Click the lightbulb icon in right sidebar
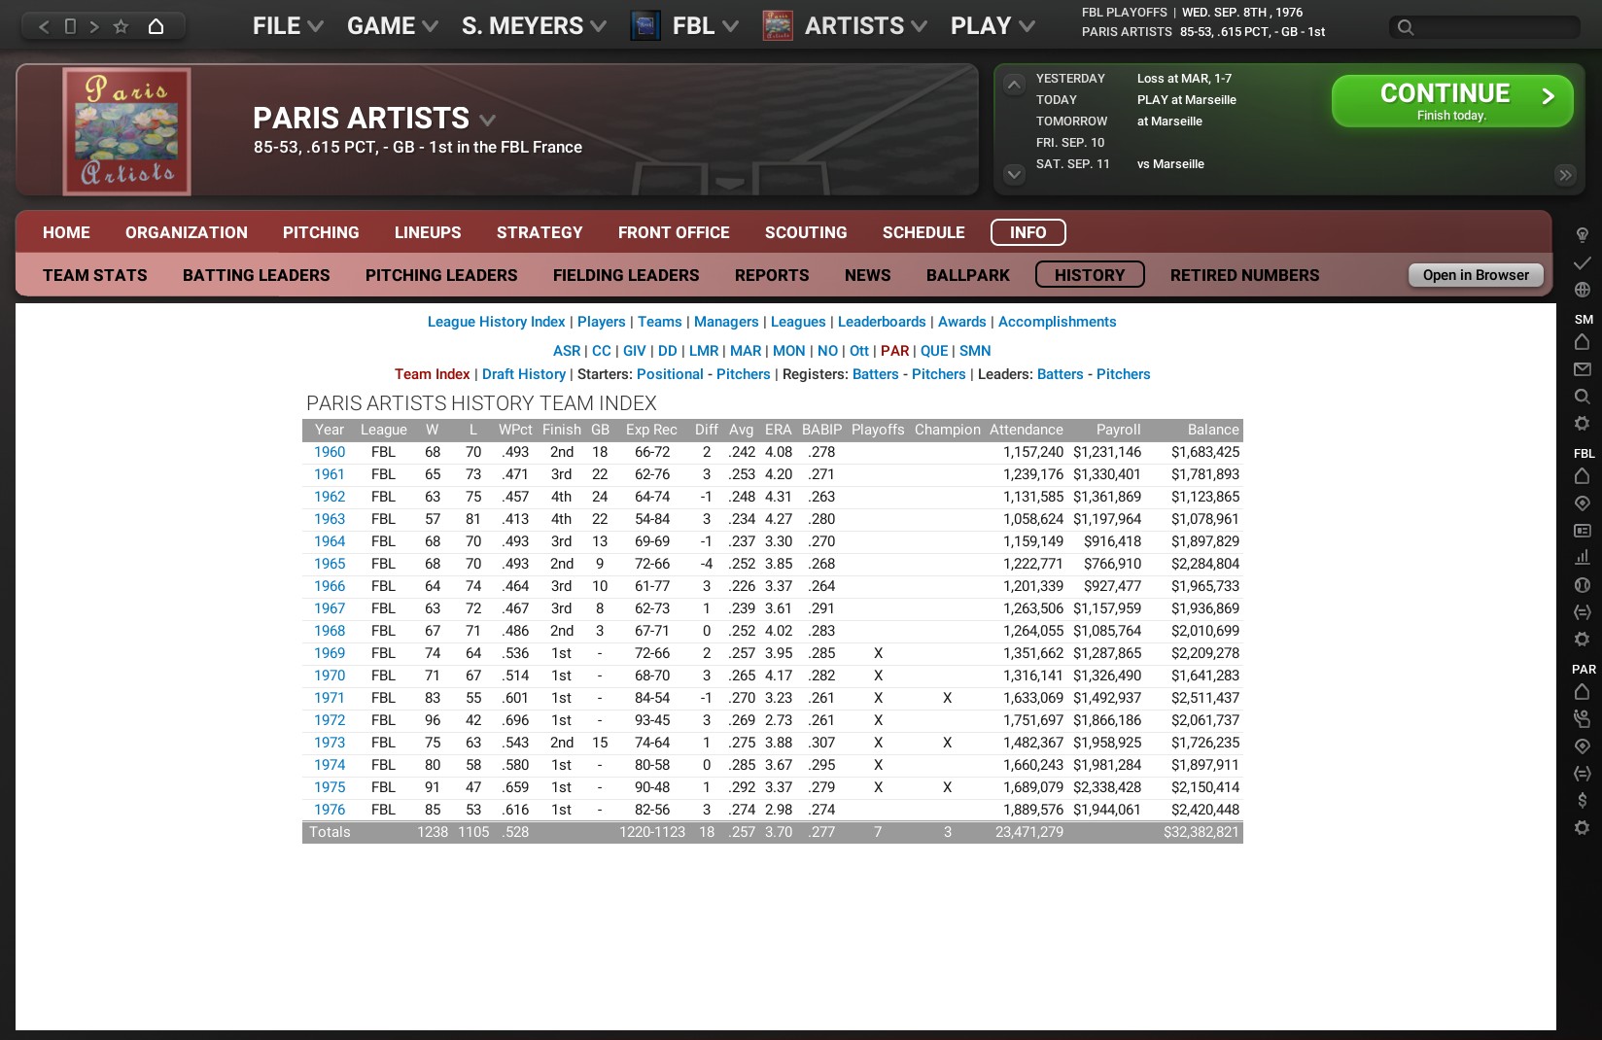The height and width of the screenshot is (1040, 1602). pos(1582,235)
